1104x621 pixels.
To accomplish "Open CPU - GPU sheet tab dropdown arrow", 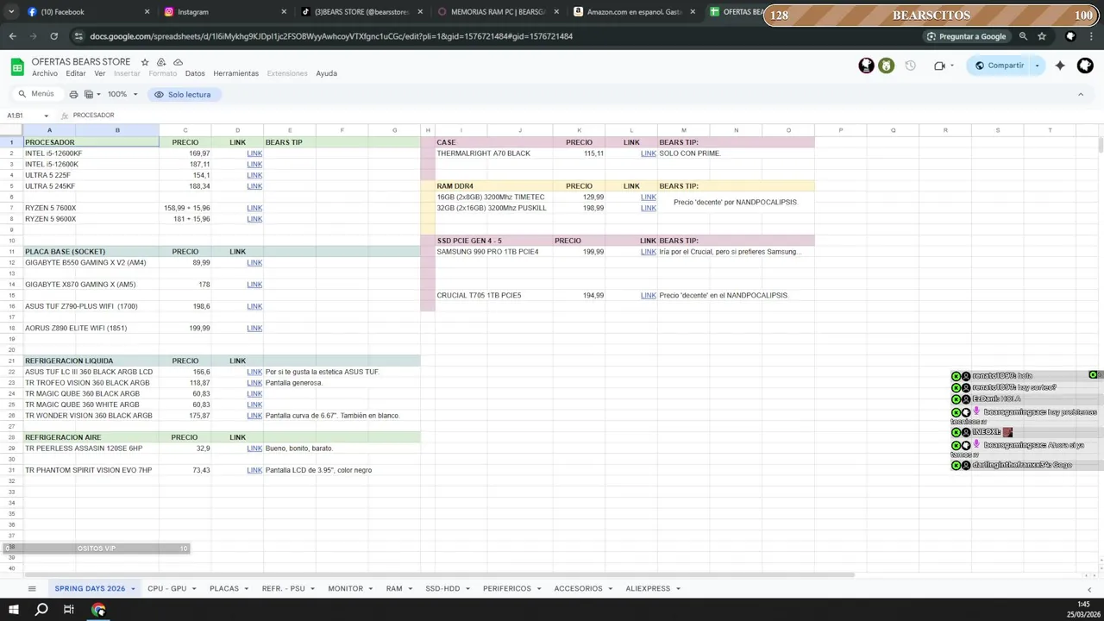I will coord(193,589).
